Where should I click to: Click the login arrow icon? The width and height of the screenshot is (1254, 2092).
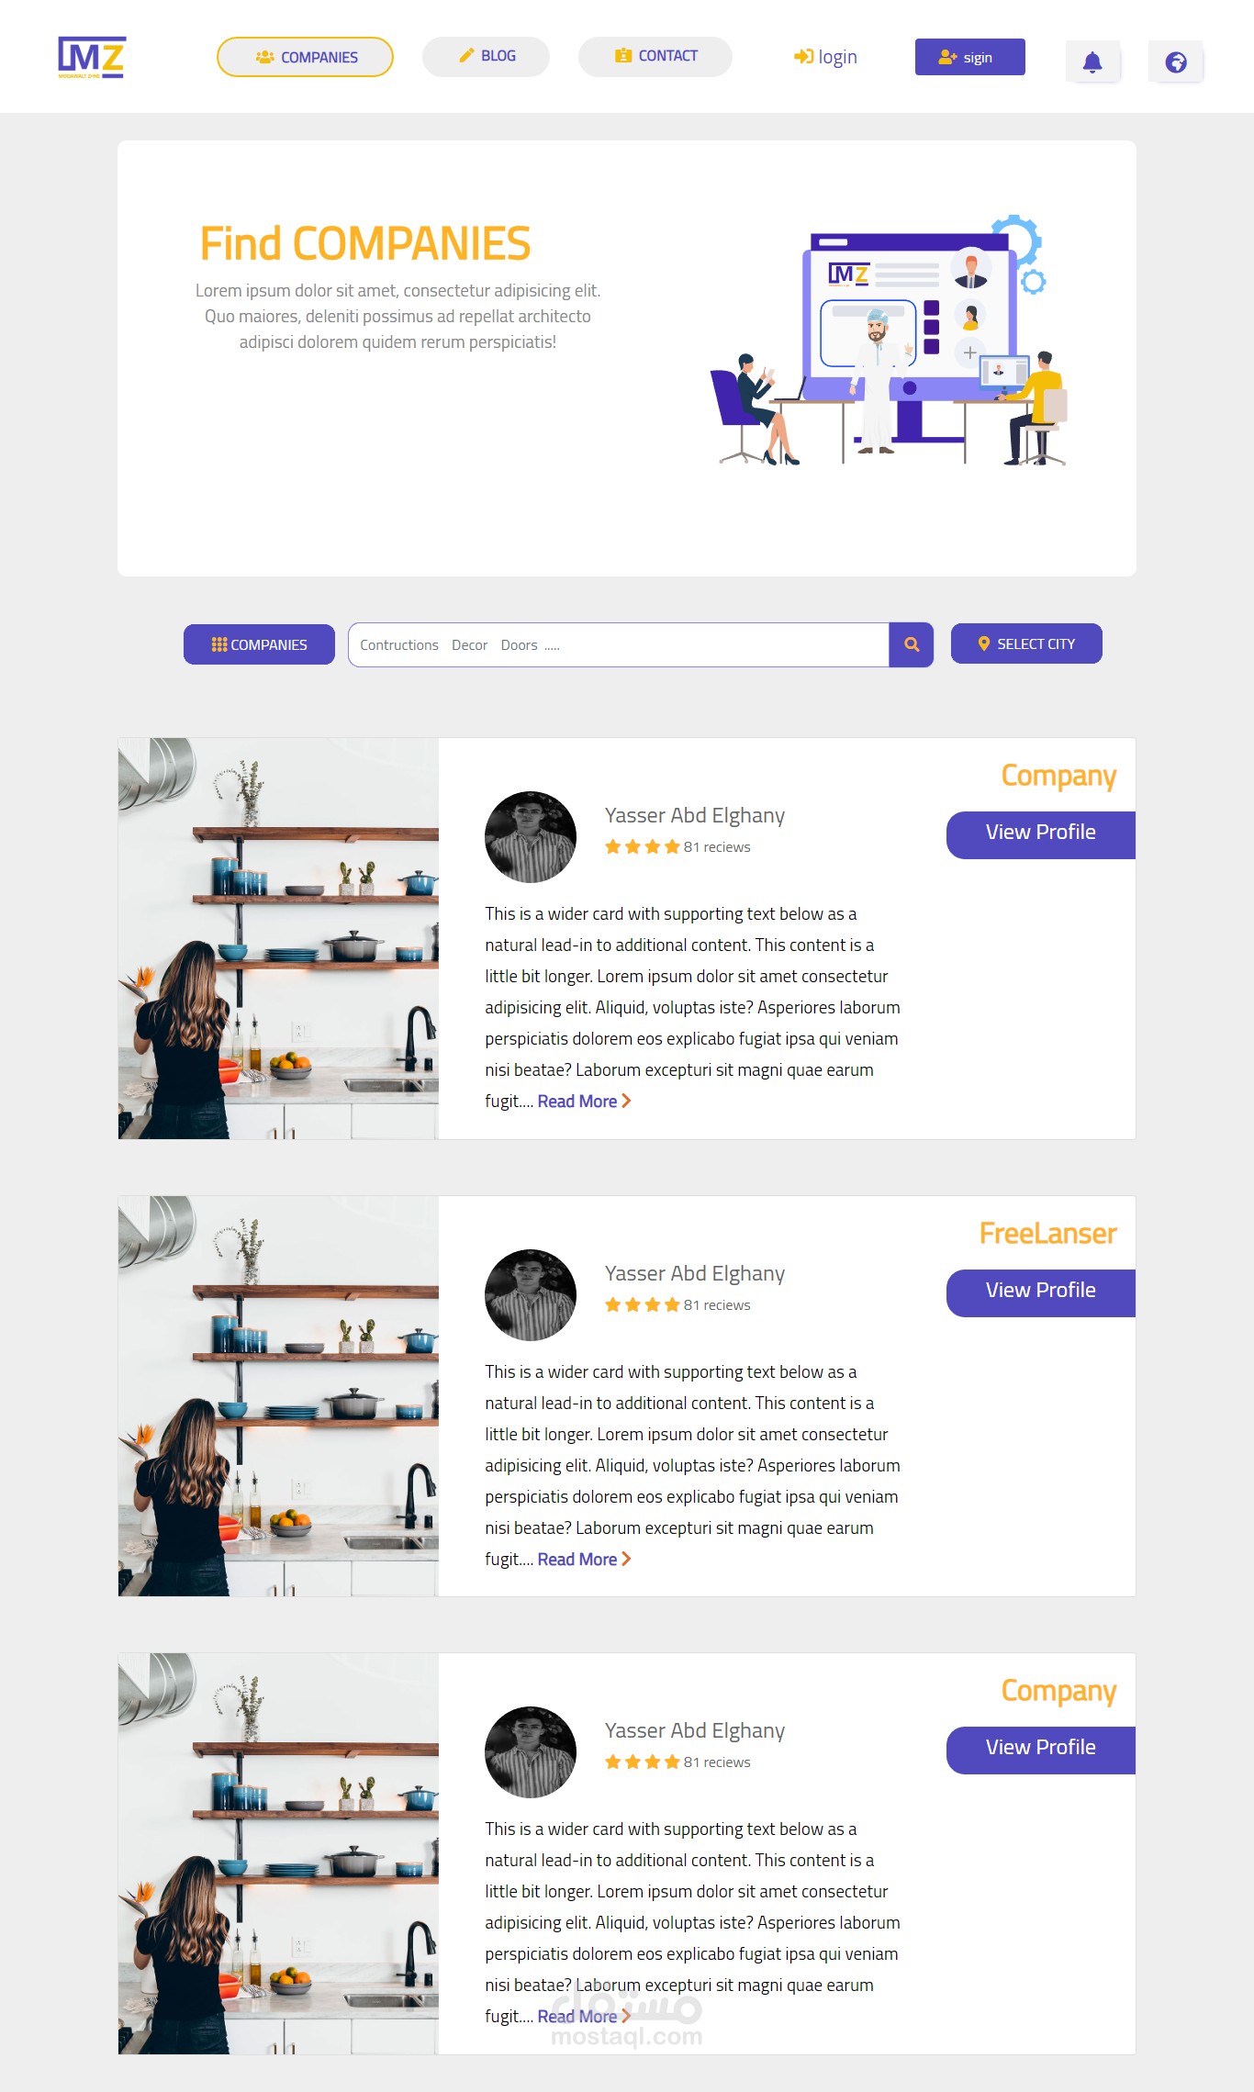(x=803, y=57)
